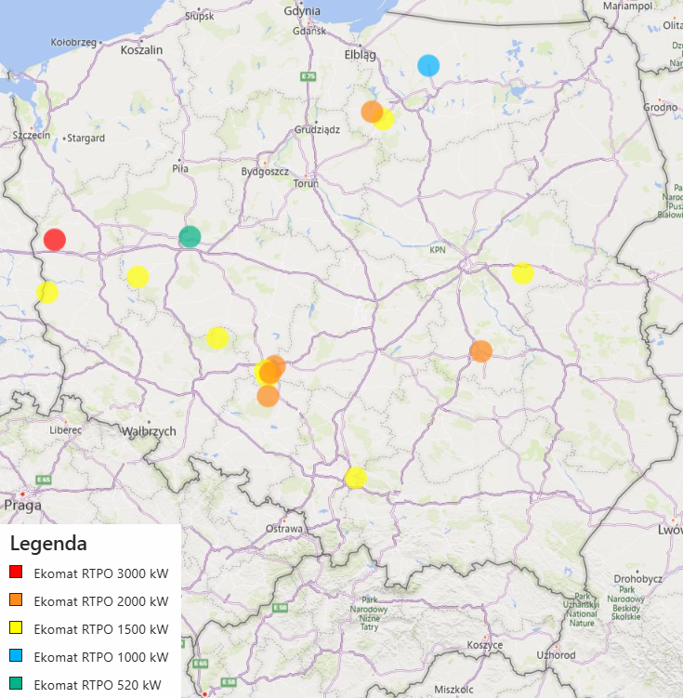Click the yellow marker southwest of the green marker
The image size is (683, 698).
pyautogui.click(x=138, y=276)
